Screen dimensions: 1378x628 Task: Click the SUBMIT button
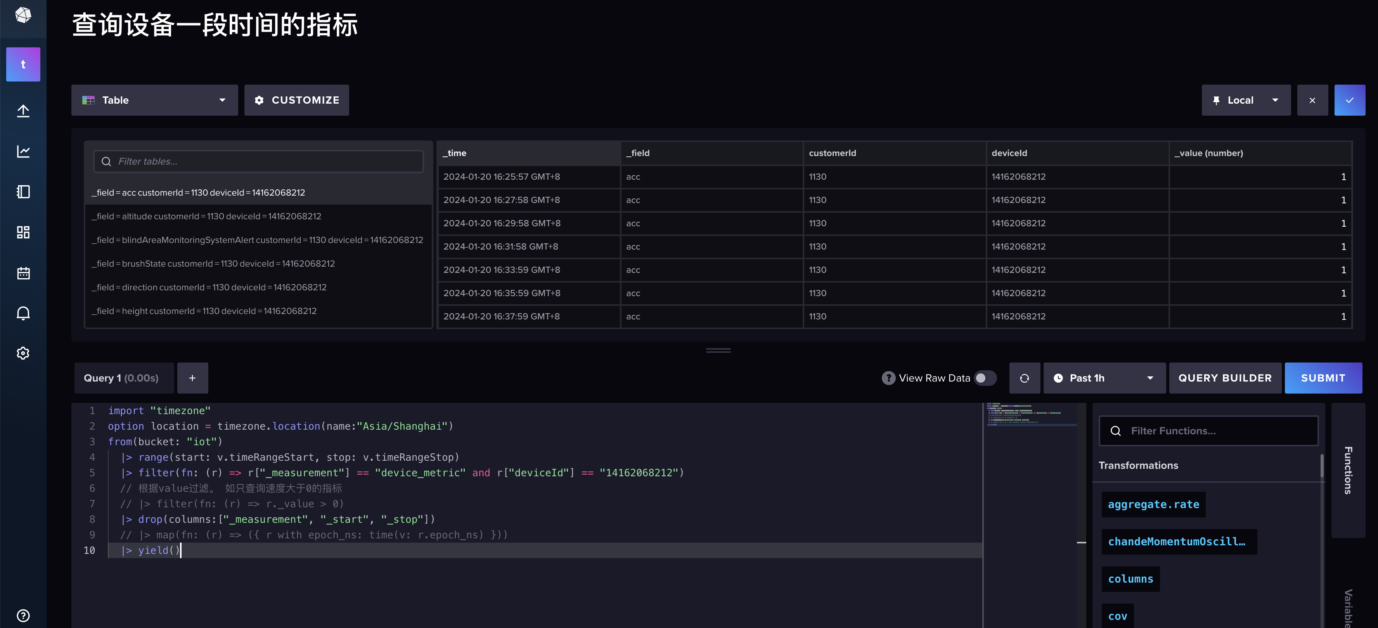pos(1323,378)
